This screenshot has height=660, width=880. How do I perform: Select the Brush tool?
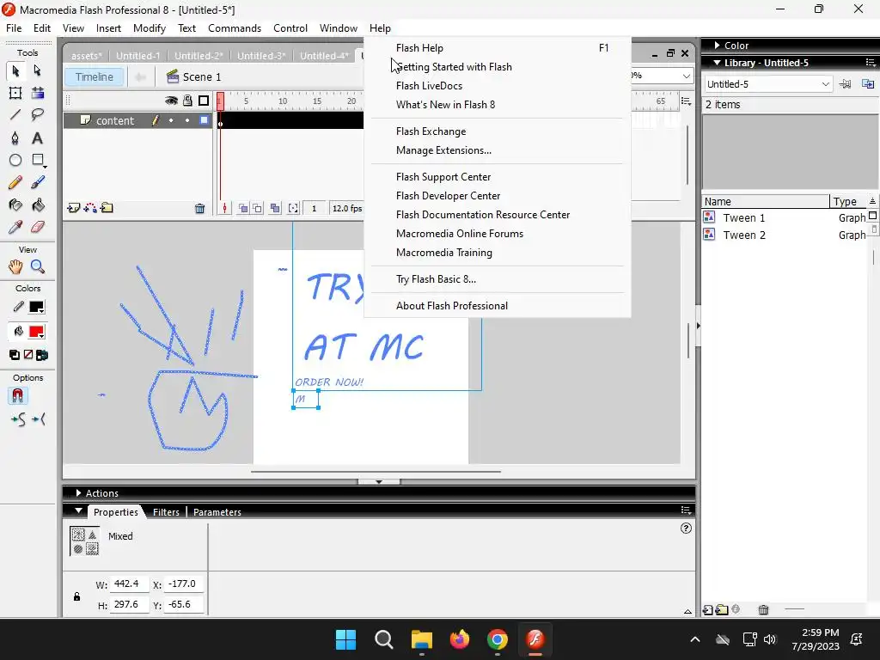[x=38, y=182]
